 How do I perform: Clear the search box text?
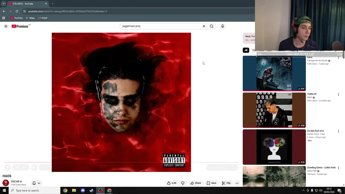(x=204, y=26)
